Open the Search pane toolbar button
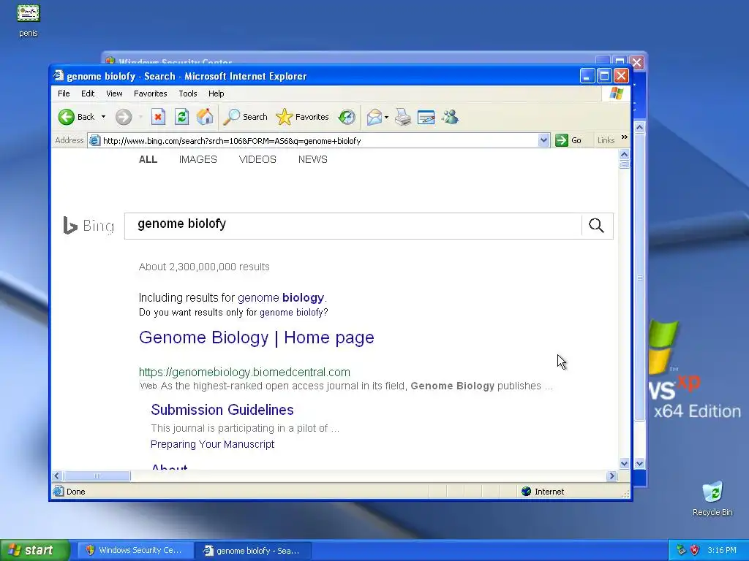 tap(246, 117)
